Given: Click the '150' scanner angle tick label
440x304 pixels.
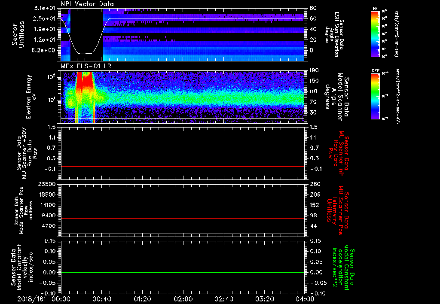Looking at the screenshot, I should [x=314, y=81].
